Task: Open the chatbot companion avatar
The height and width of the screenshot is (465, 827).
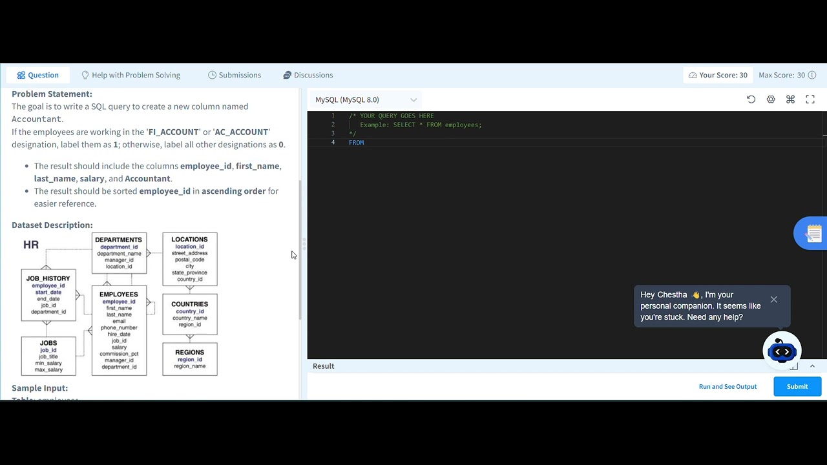Action: pyautogui.click(x=782, y=351)
